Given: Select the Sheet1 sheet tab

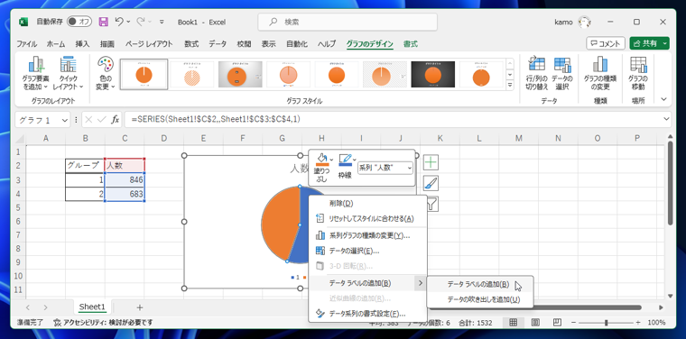Looking at the screenshot, I should [x=92, y=307].
